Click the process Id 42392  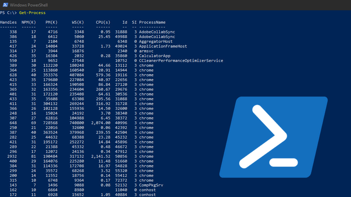pos(121,128)
